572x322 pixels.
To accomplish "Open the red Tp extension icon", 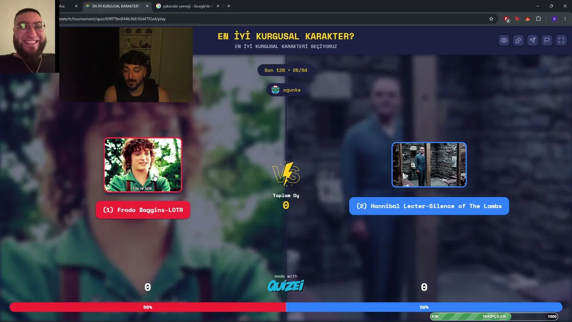I will (x=517, y=19).
